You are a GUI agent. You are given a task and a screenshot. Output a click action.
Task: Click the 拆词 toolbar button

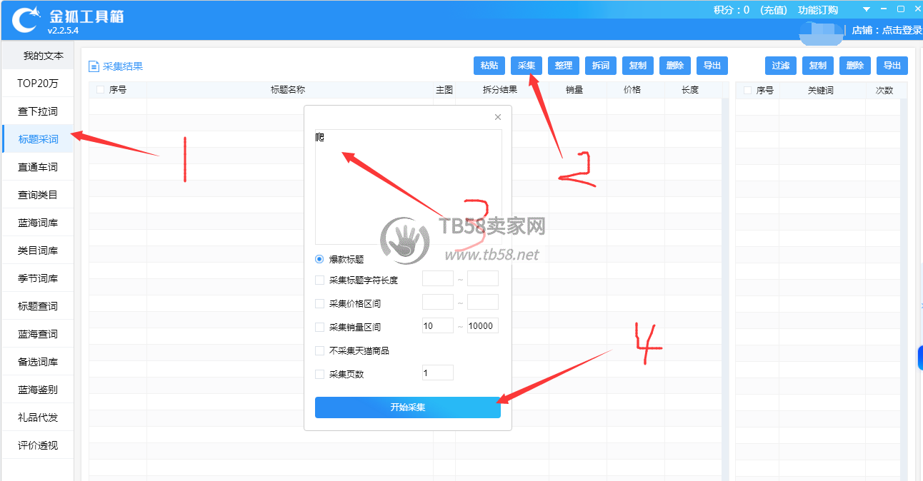pos(601,66)
